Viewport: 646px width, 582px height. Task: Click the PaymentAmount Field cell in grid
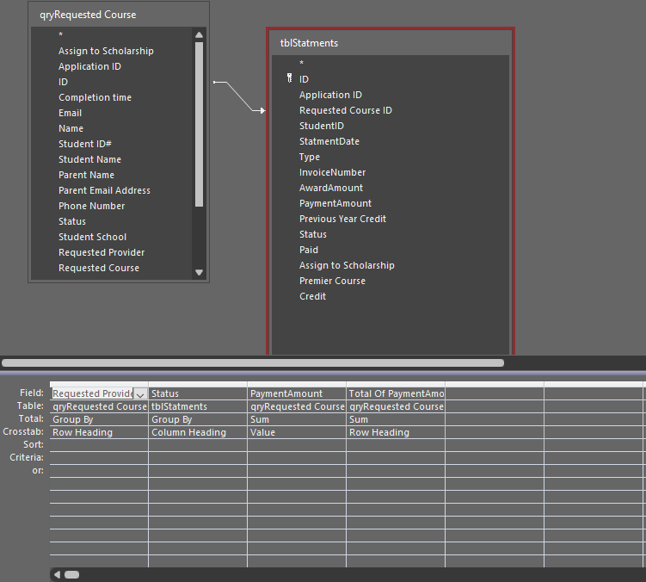pos(297,393)
